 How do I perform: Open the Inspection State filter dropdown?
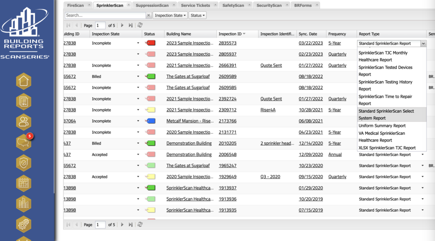[170, 15]
